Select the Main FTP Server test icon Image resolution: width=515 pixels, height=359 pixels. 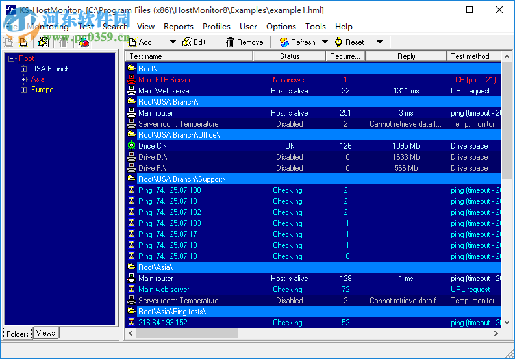tap(132, 80)
